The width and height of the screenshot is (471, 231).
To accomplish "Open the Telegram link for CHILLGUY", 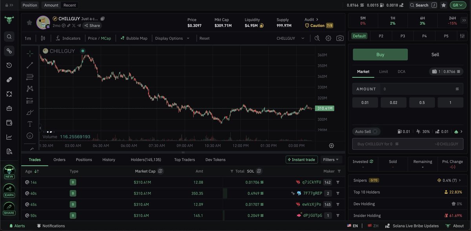I will tap(79, 25).
